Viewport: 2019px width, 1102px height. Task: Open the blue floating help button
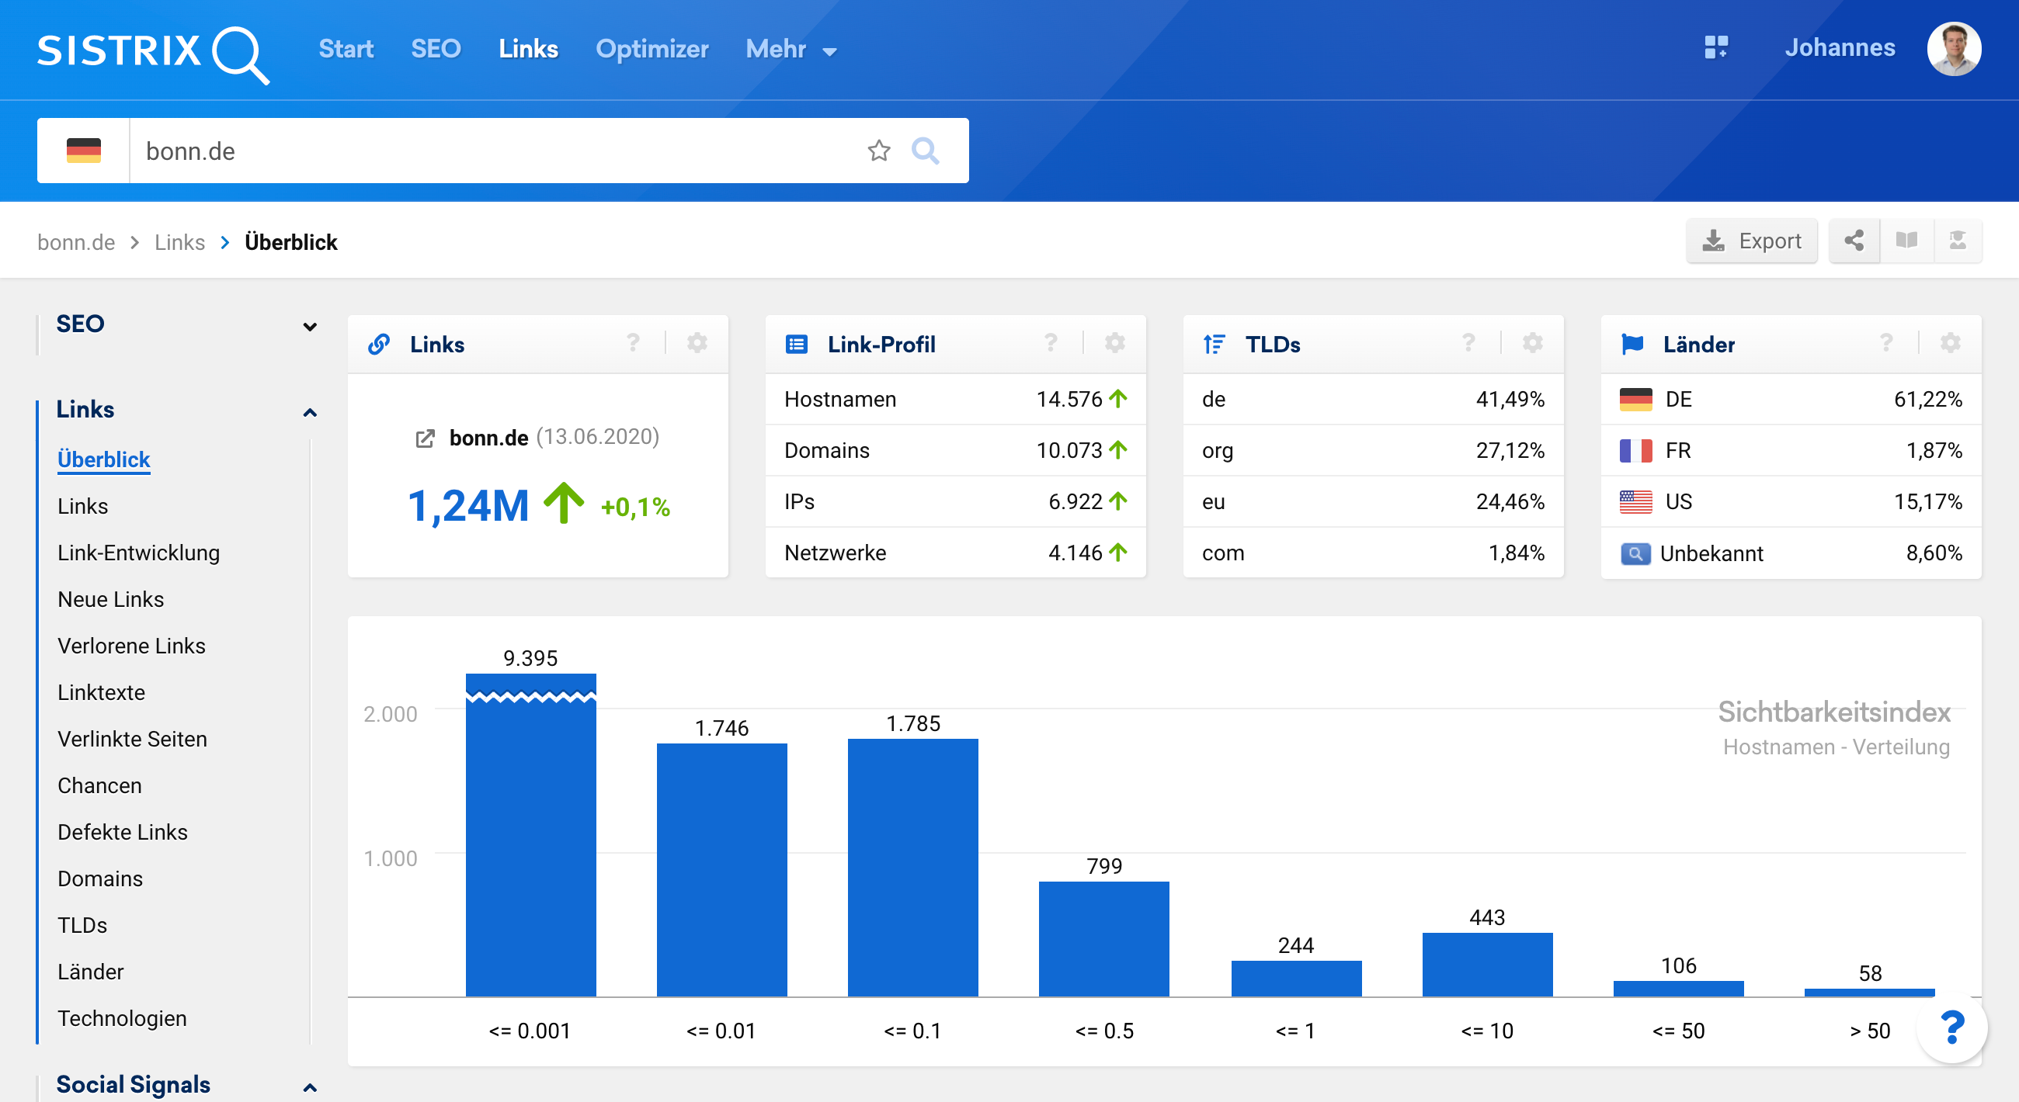[x=1951, y=1027]
